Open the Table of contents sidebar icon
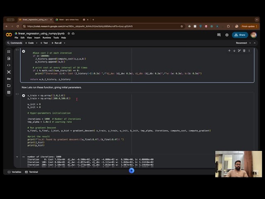The height and width of the screenshot is (199, 265). coord(9,51)
